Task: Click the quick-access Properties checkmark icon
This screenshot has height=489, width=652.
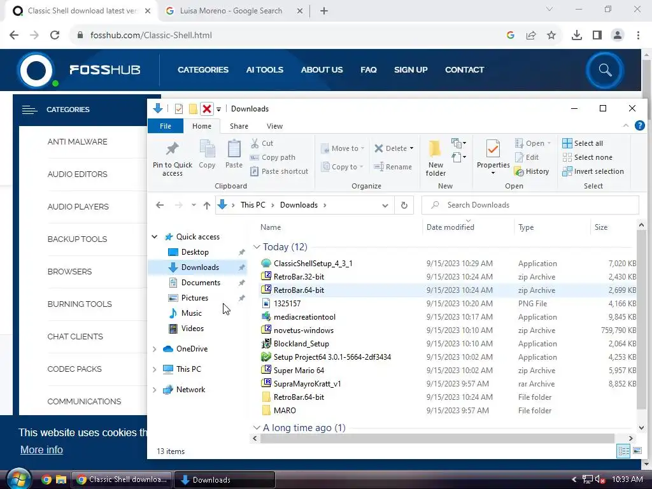Action: point(179,109)
